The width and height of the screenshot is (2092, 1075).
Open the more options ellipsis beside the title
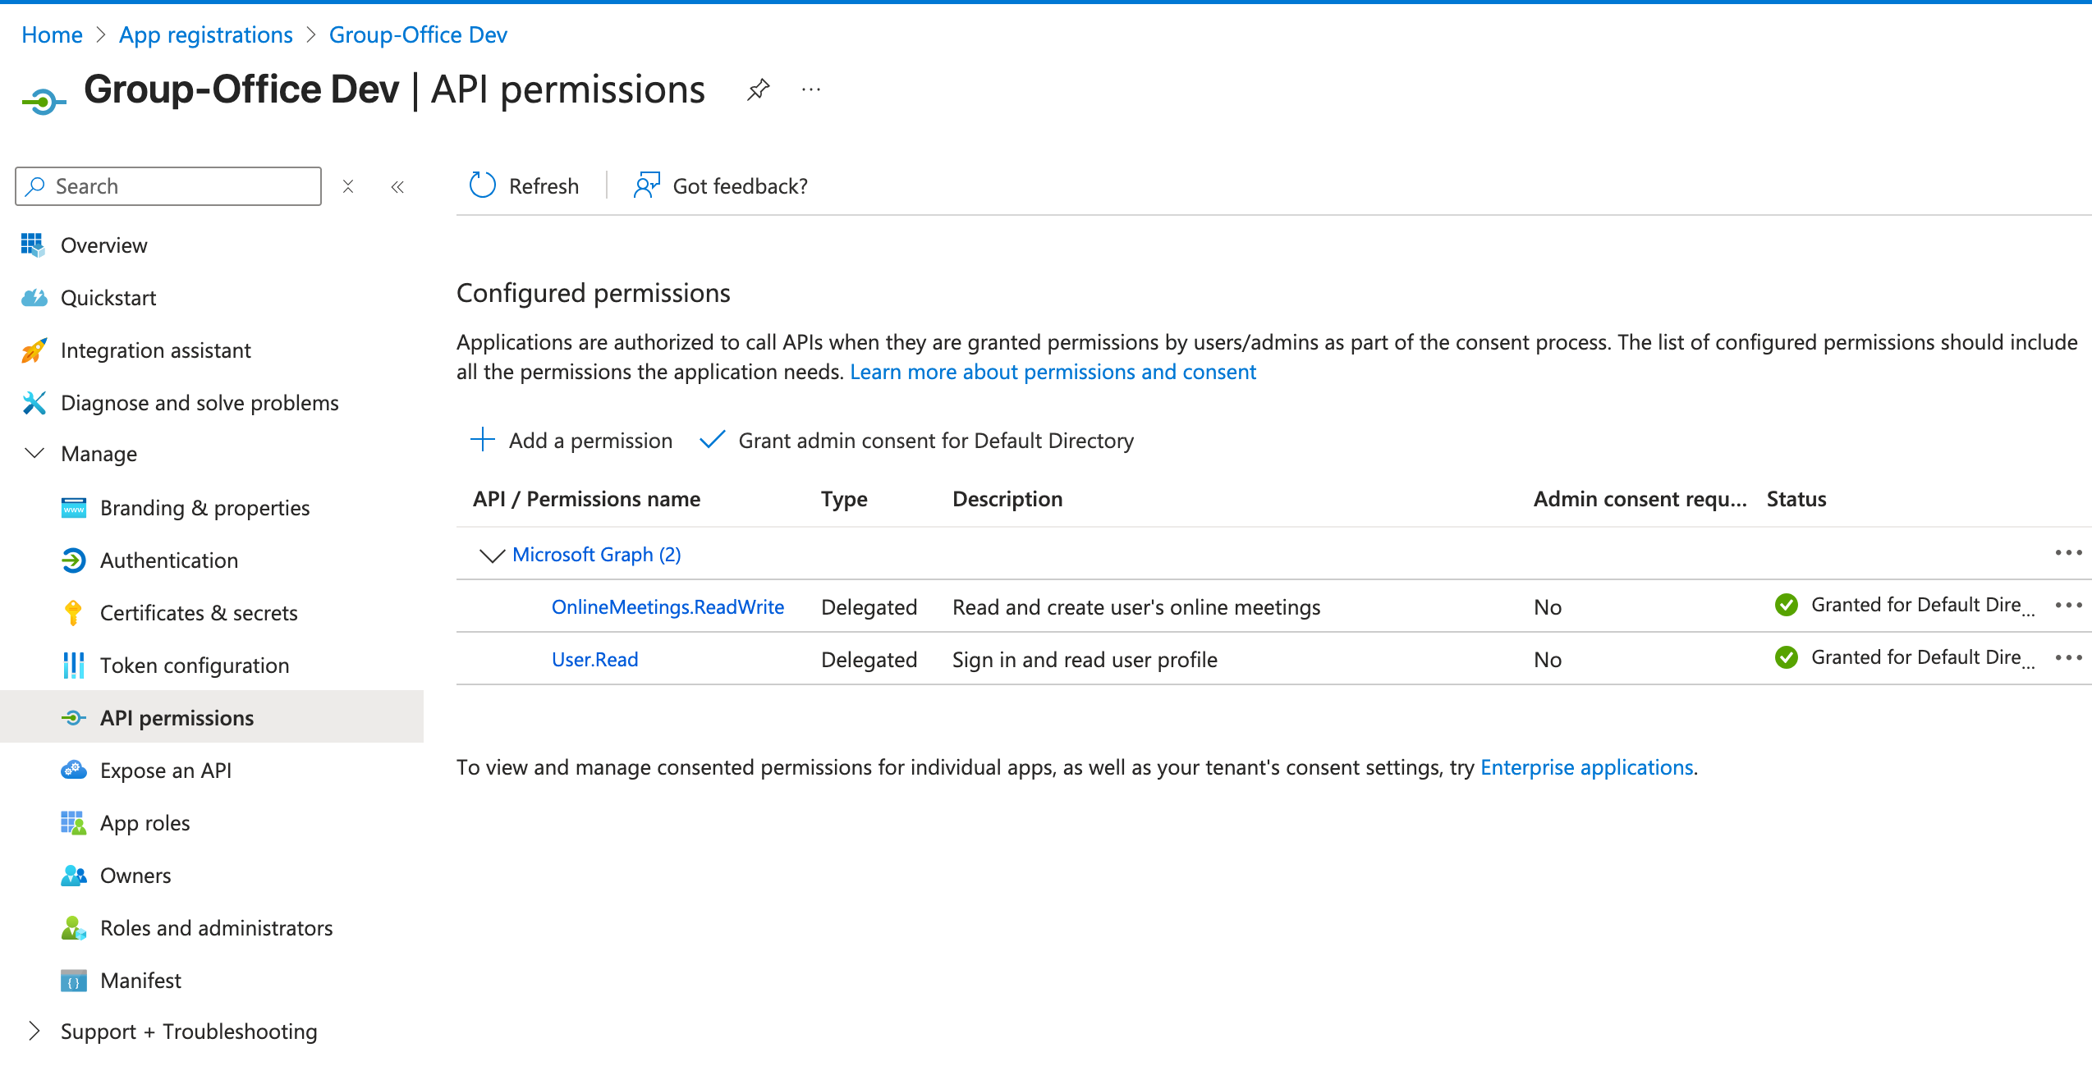point(811,89)
